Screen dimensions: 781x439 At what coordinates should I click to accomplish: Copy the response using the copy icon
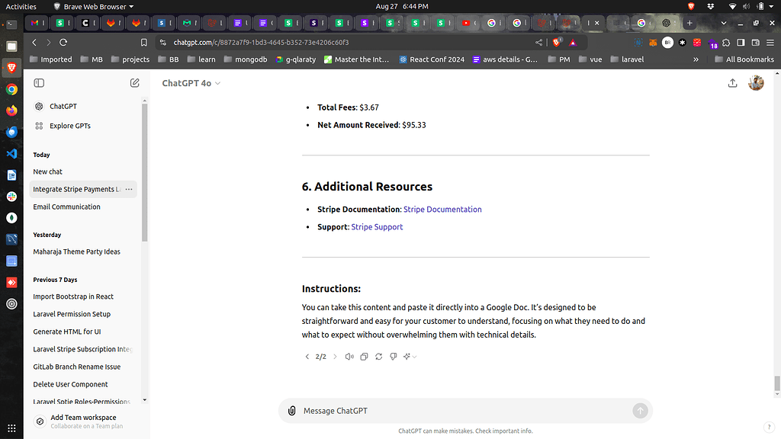click(364, 356)
